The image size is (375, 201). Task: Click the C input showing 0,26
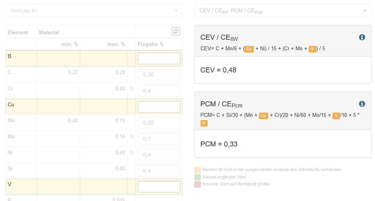coord(159,74)
